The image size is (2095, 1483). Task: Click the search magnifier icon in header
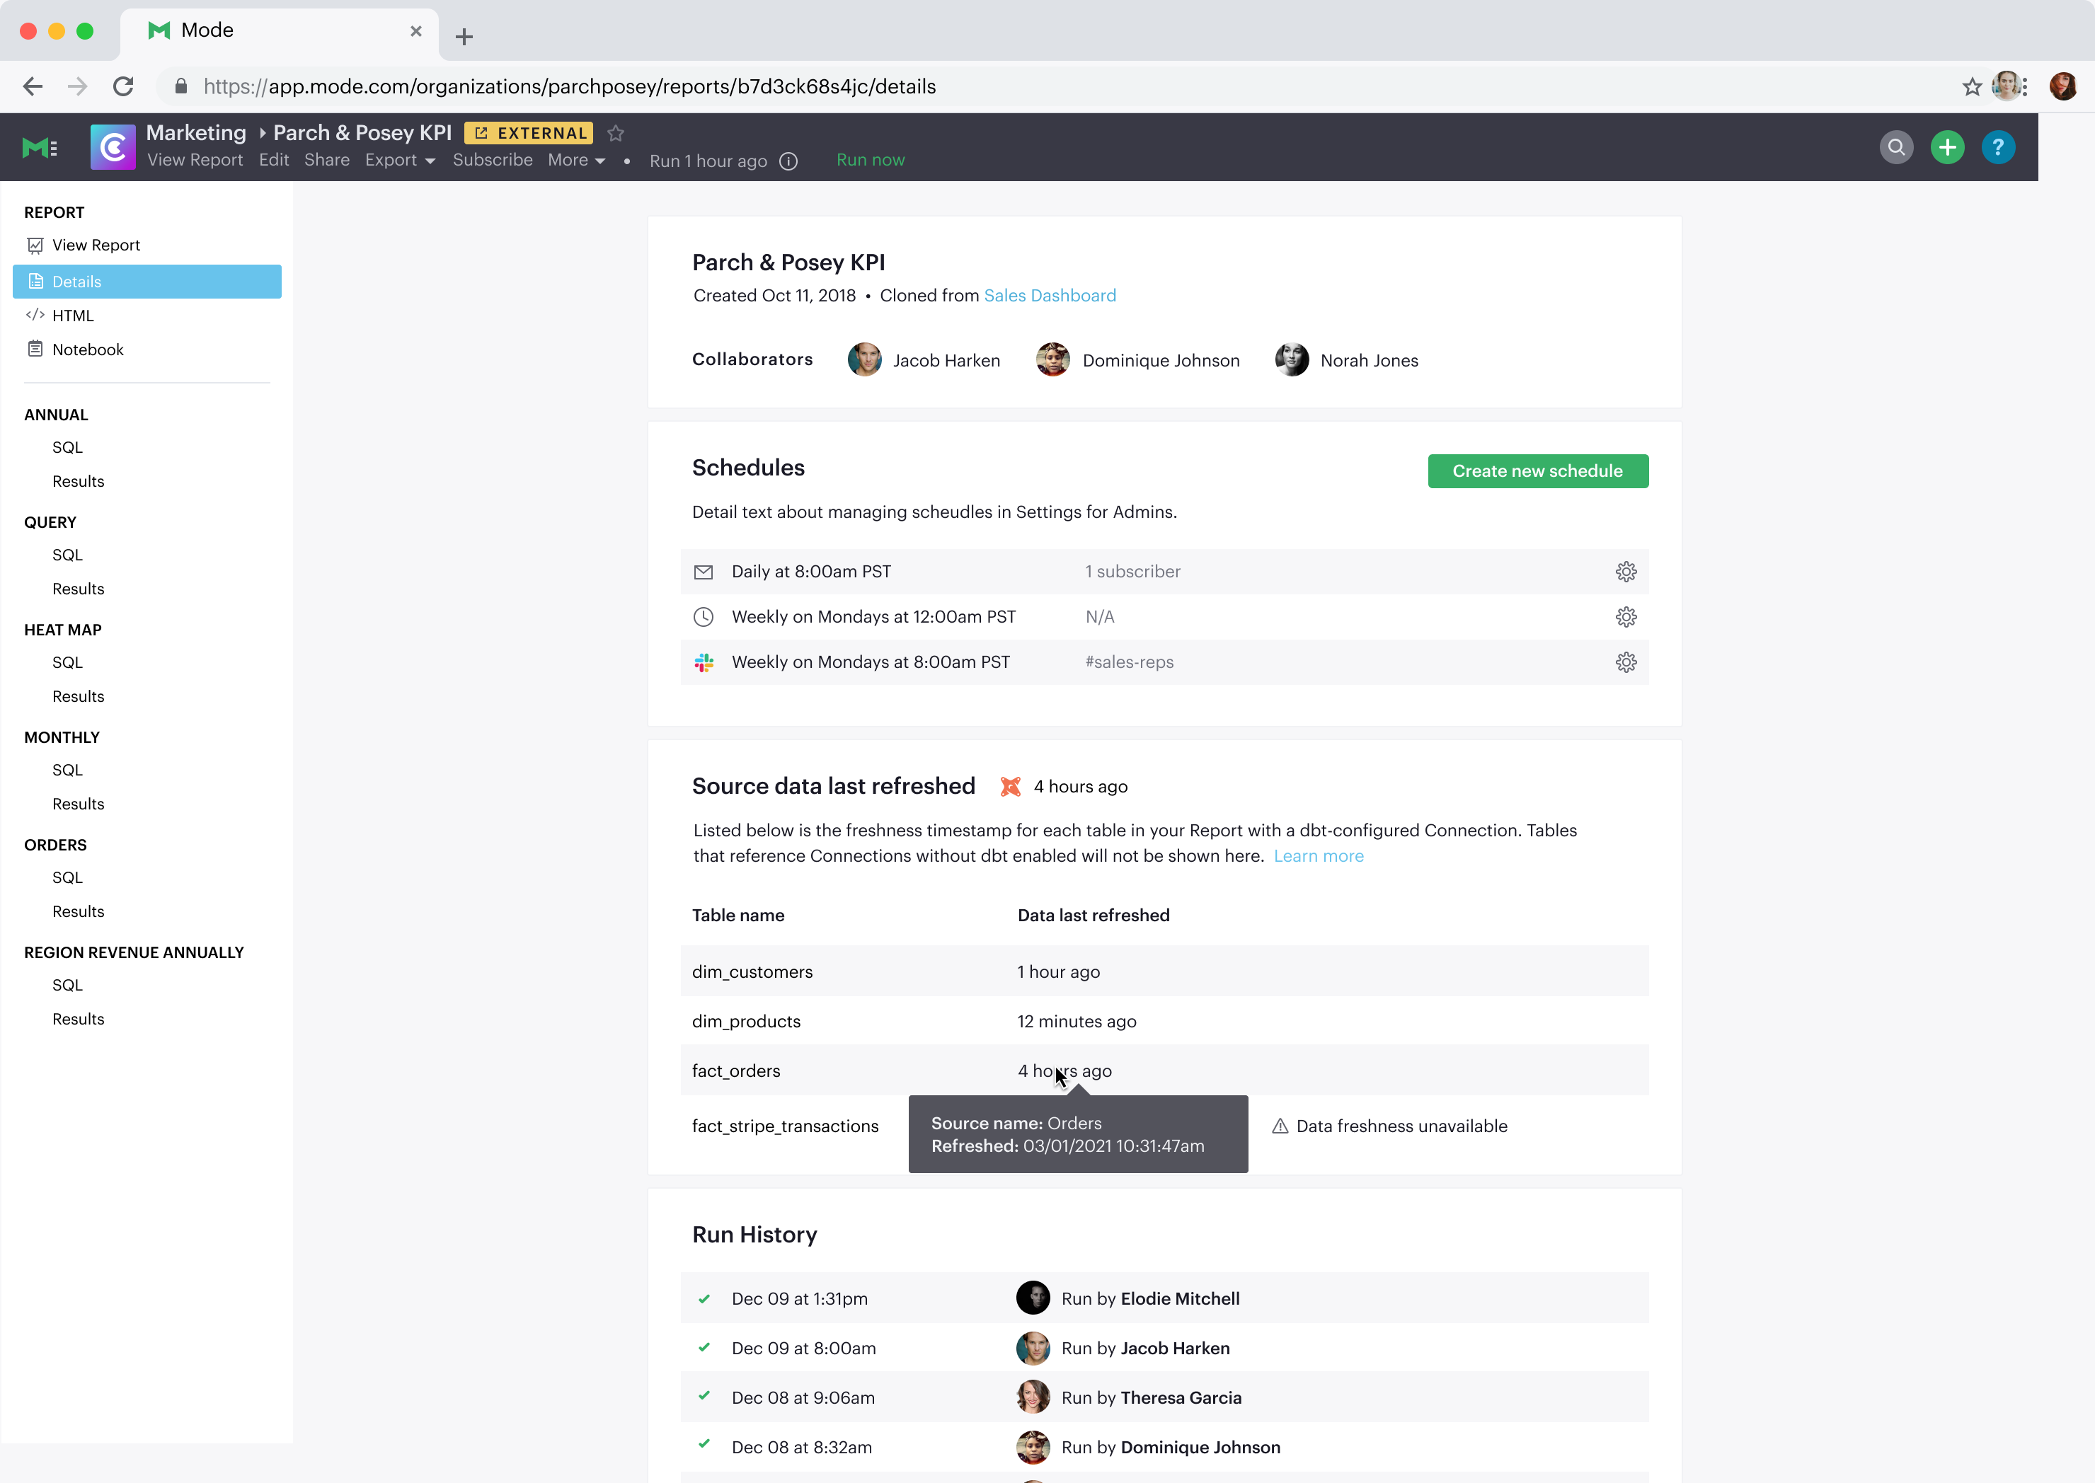pos(1896,147)
